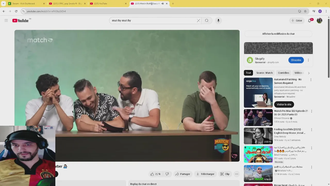330x186 pixels.
Task: Open the account avatar menu
Action: (319, 20)
